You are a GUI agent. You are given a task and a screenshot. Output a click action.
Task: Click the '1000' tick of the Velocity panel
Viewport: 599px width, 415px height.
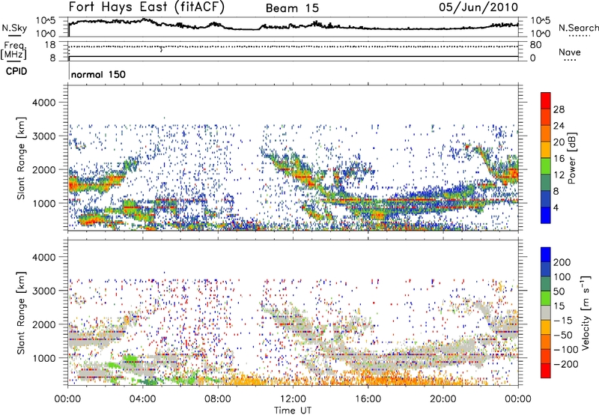[44, 358]
